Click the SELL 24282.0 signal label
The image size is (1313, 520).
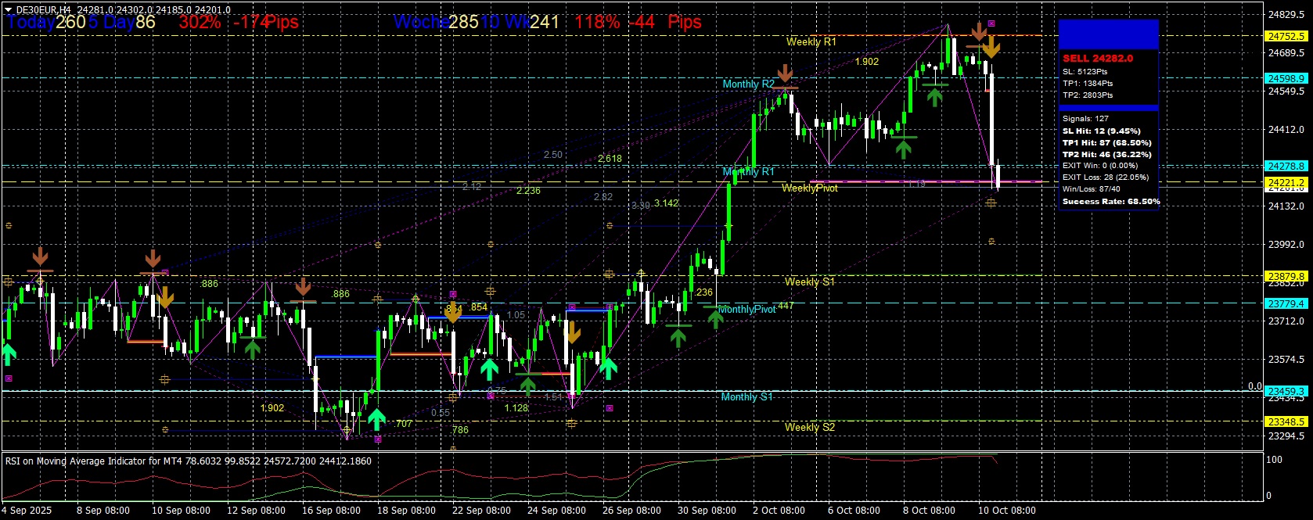1097,58
